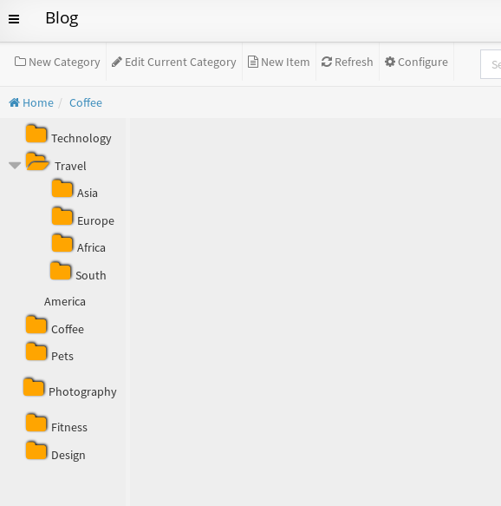Screen dimensions: 501x506
Task: Click the South America folder icon
Action: [x=61, y=271]
